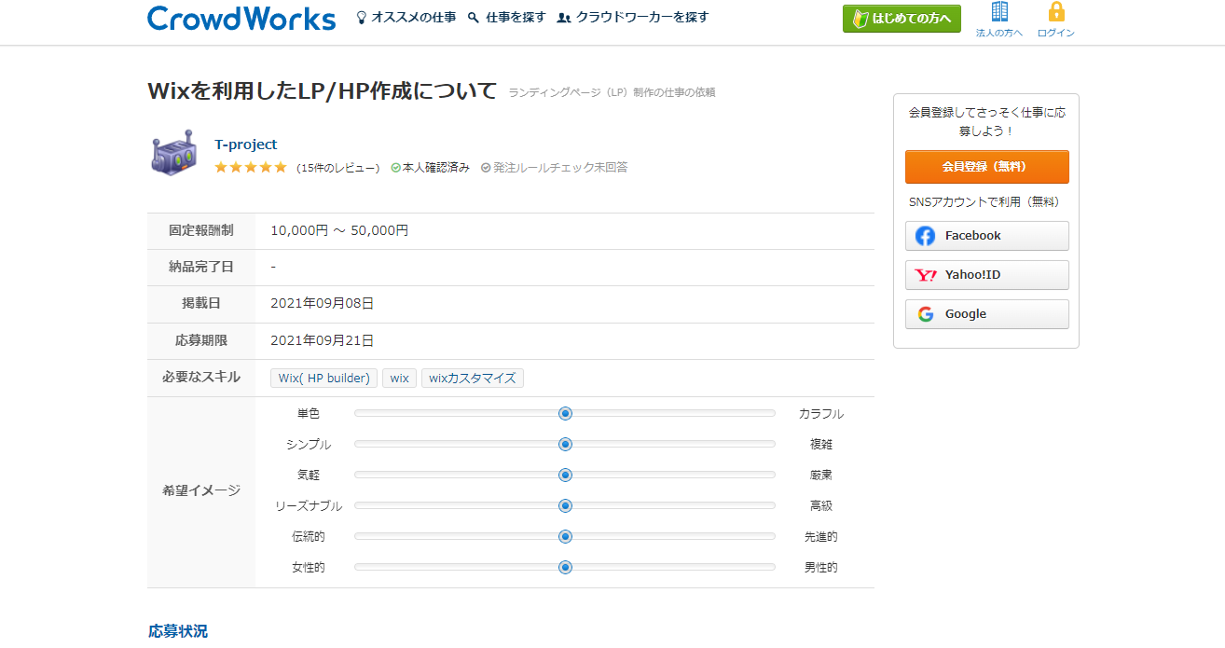Click the 単色–カラフル slider handle
The height and width of the screenshot is (648, 1225).
[x=565, y=413]
